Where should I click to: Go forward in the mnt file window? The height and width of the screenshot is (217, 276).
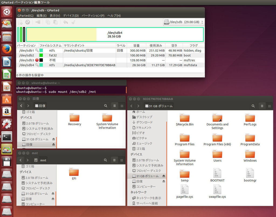(x=27, y=160)
